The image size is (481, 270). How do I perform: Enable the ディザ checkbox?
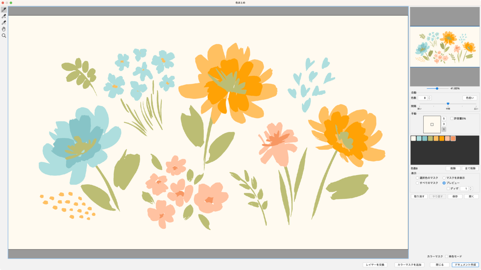pos(448,189)
